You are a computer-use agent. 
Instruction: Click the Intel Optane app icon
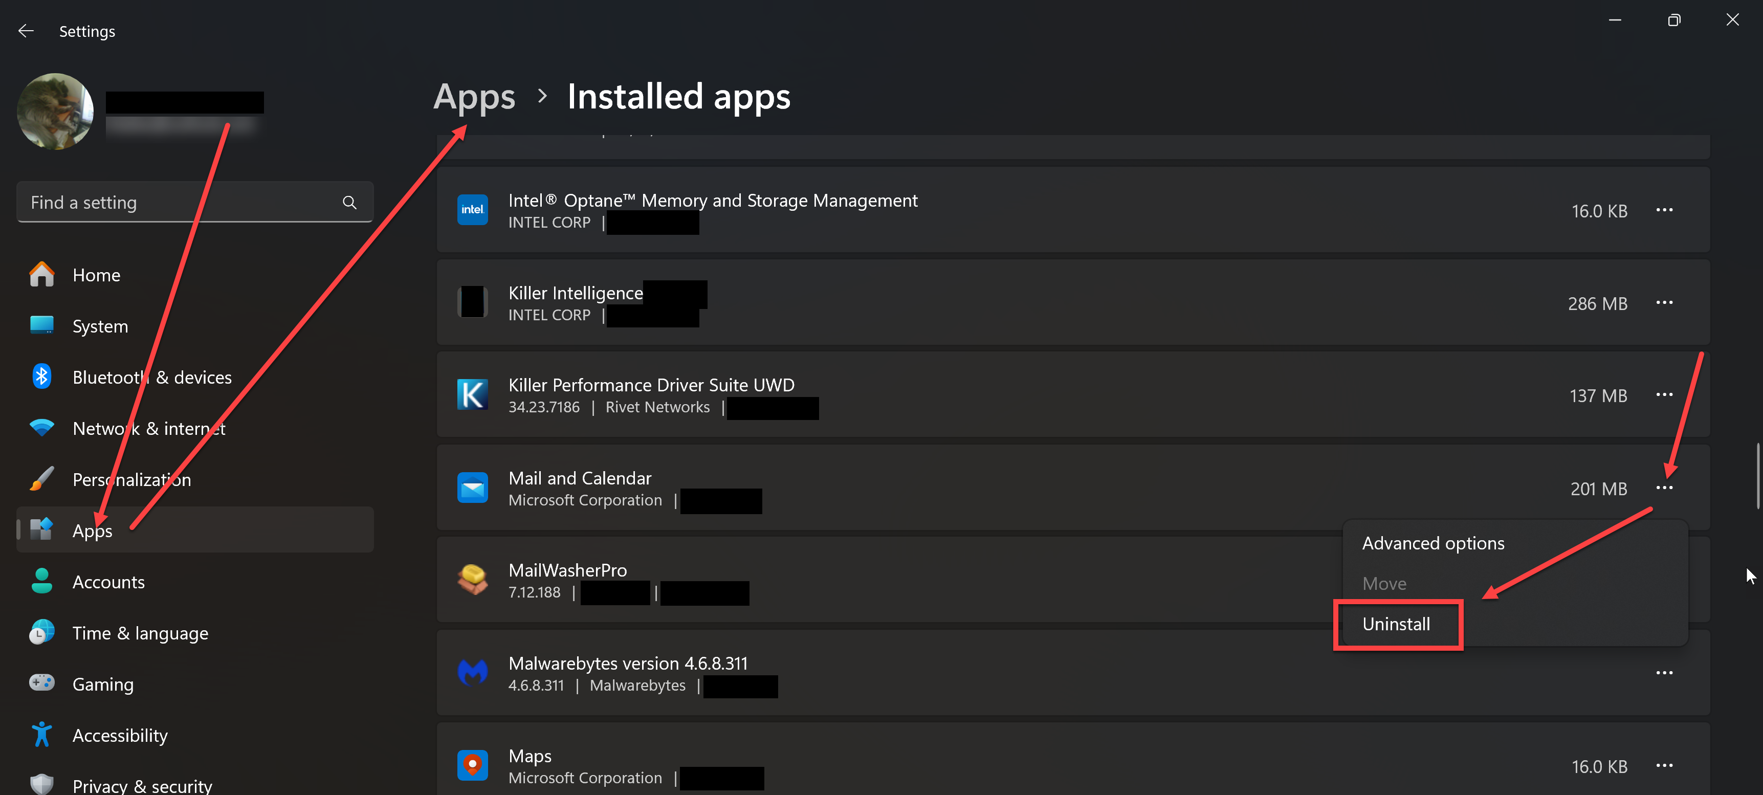[472, 209]
